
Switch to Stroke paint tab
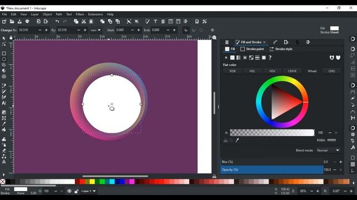252,49
